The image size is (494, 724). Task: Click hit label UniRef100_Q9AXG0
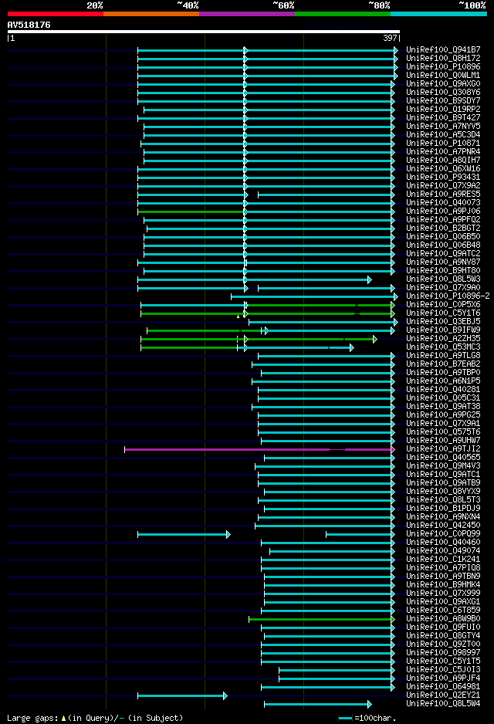[443, 83]
